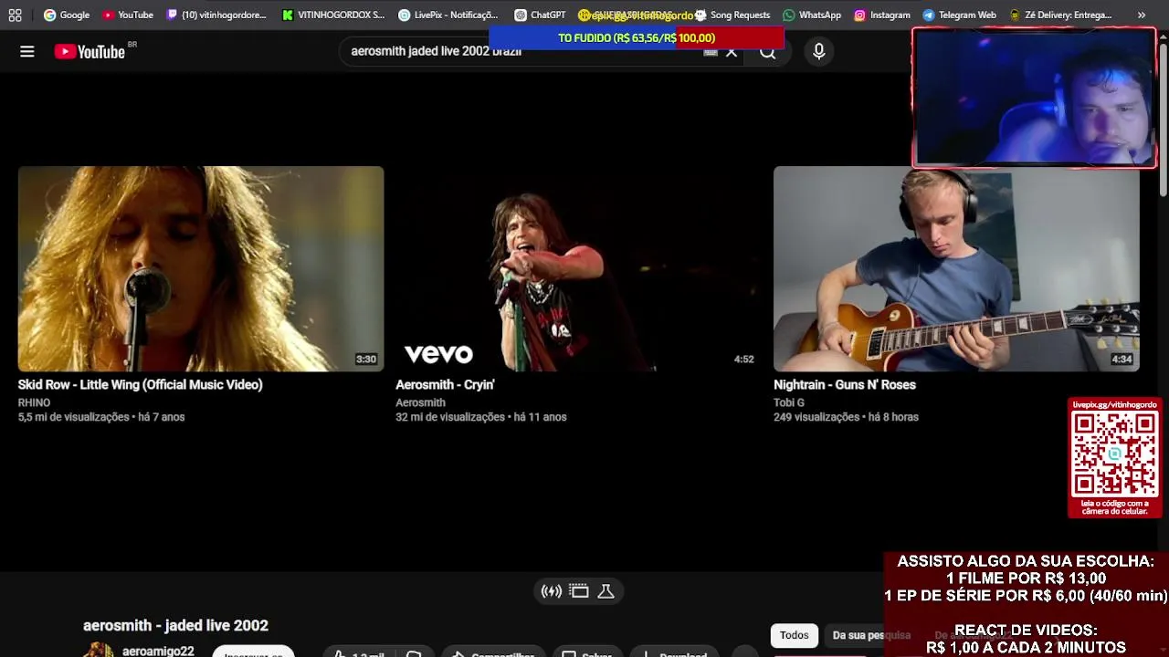Viewport: 1169px width, 657px height.
Task: Open the YouTube guide hamburger menu
Action: tap(27, 52)
